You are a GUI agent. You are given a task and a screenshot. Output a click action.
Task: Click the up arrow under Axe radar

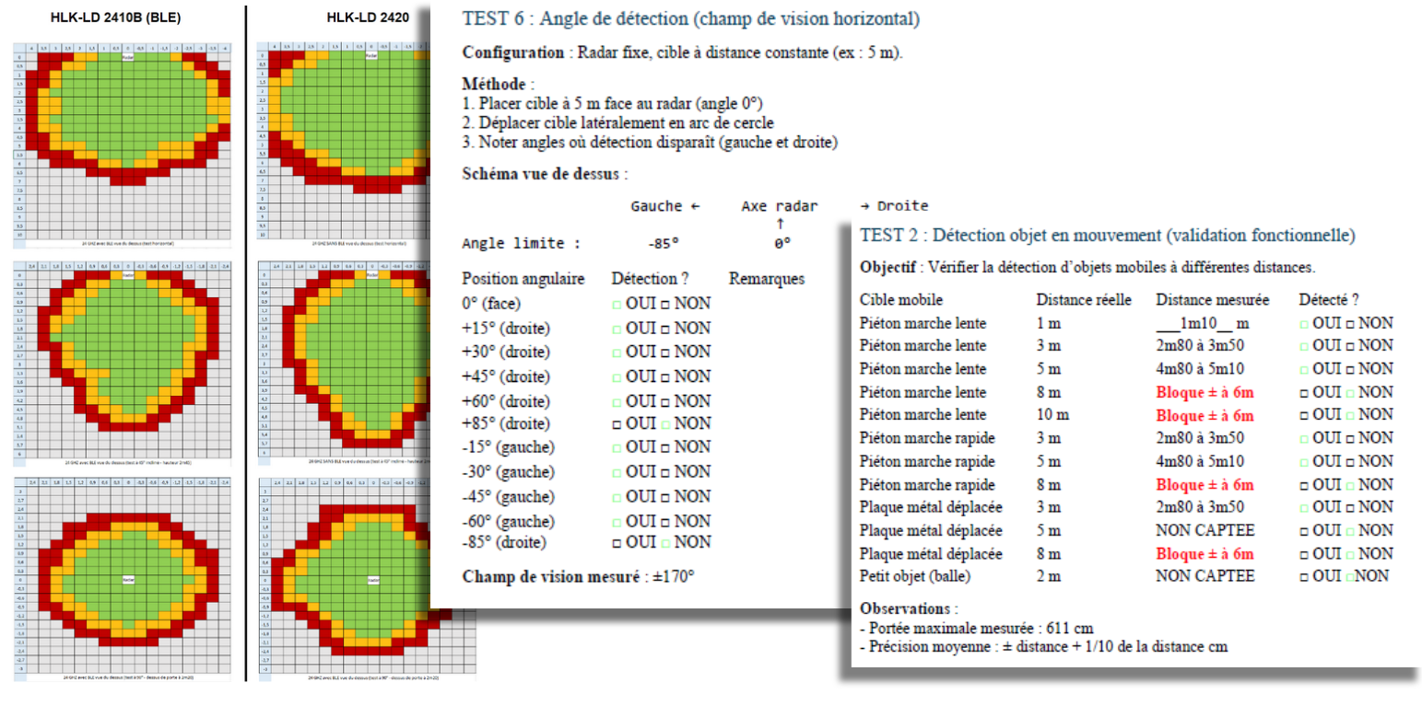click(x=780, y=224)
